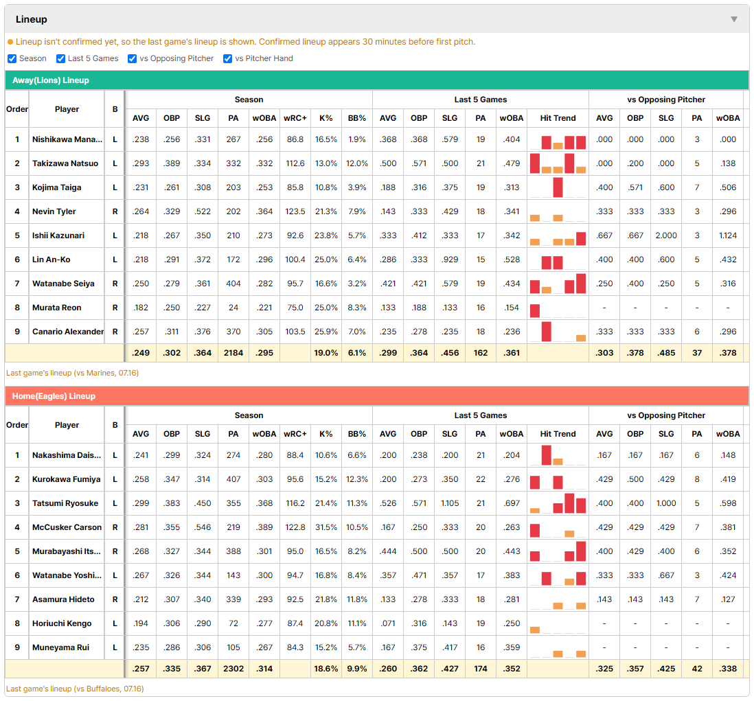
Task: Click Tatsumi Ryosuke's hit trend chart
Action: click(x=558, y=503)
